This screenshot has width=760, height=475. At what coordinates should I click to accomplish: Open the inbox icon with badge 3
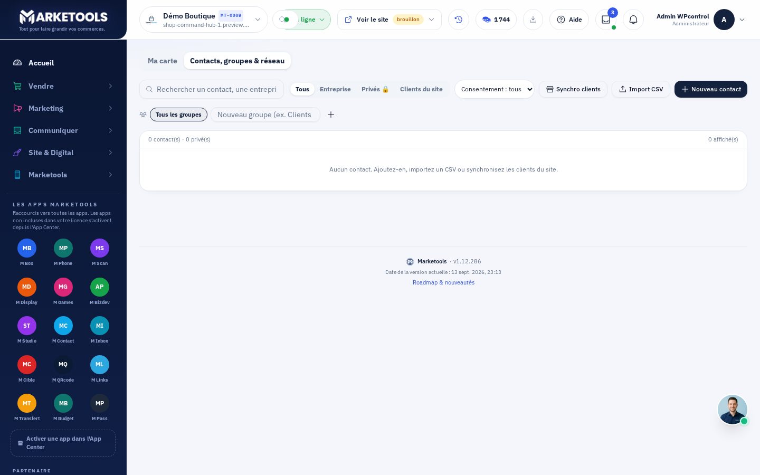tap(606, 20)
